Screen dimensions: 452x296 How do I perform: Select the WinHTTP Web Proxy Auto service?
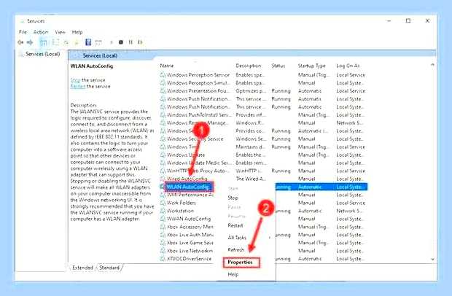click(x=198, y=171)
